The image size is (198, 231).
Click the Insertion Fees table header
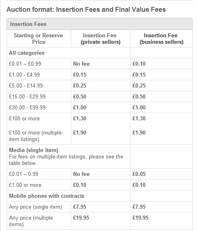[x=100, y=24]
